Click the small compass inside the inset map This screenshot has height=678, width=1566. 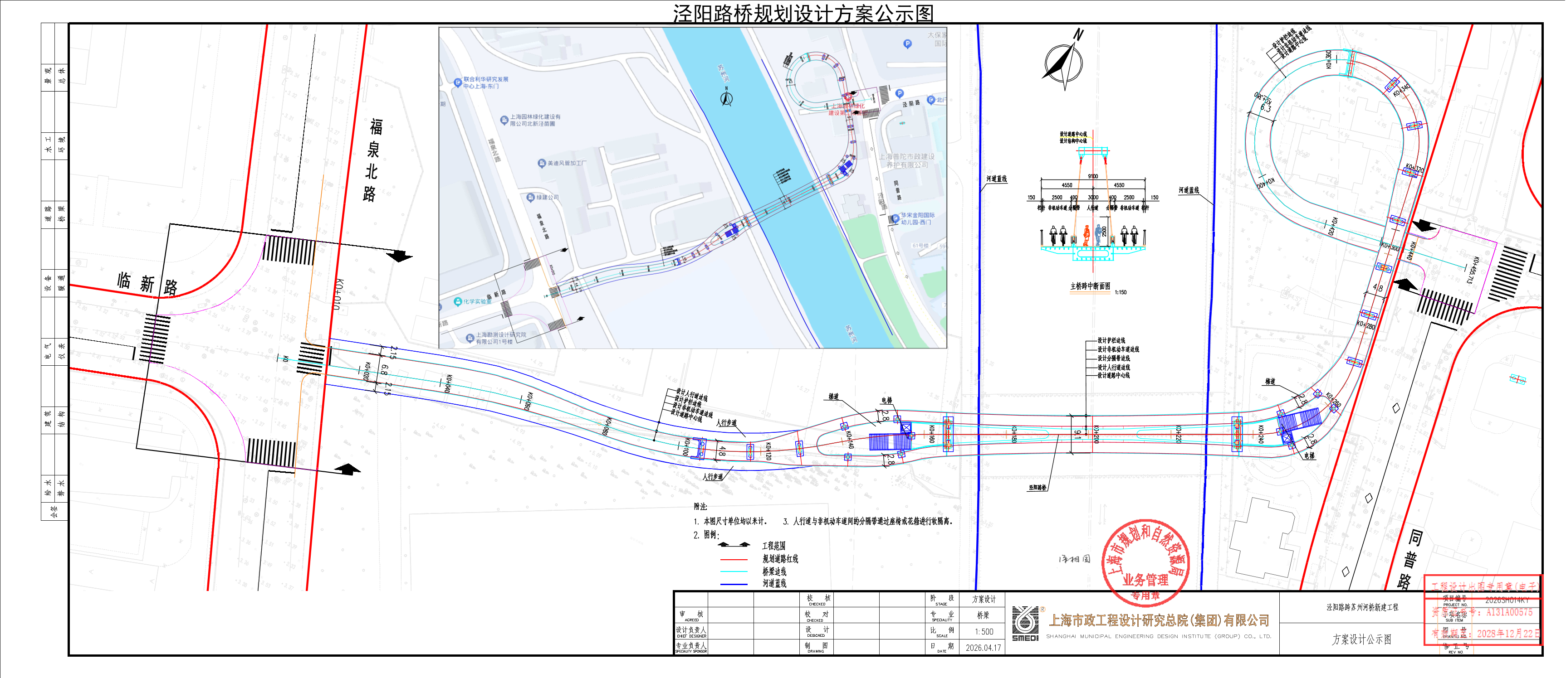point(726,97)
